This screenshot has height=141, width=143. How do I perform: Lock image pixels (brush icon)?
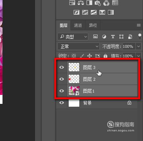point(82,56)
